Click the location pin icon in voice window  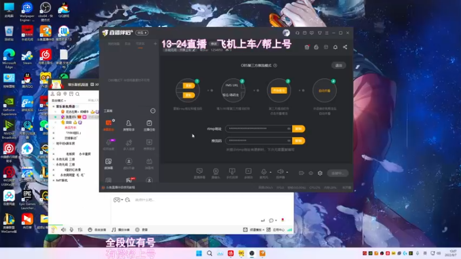point(65,94)
